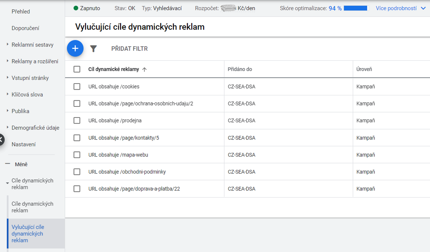Click 'URL obsahuje /prodejna' cell
The width and height of the screenshot is (430, 252).
point(115,120)
